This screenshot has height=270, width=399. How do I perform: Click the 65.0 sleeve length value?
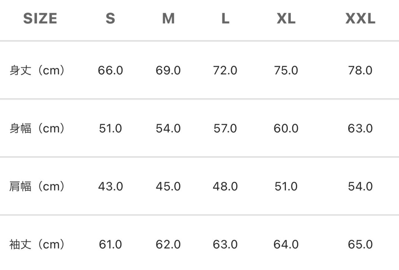tap(360, 245)
